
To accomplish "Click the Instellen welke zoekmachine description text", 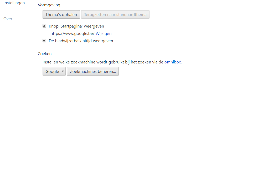I will tap(103, 62).
